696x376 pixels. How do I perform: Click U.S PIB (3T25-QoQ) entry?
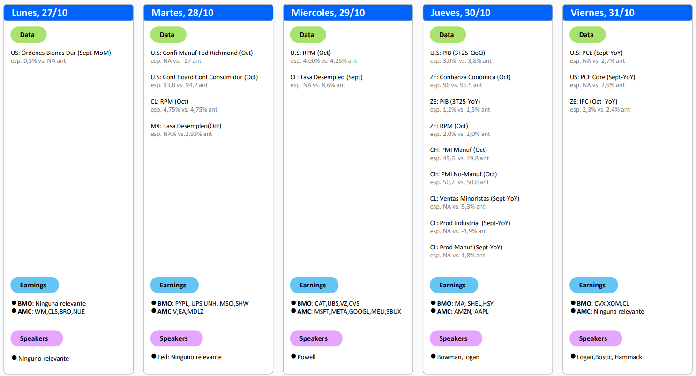[457, 53]
